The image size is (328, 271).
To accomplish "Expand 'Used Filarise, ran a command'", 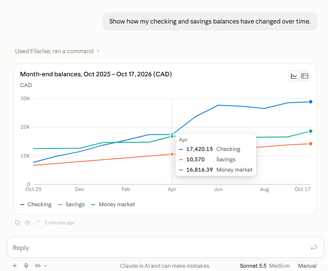I will (x=57, y=51).
